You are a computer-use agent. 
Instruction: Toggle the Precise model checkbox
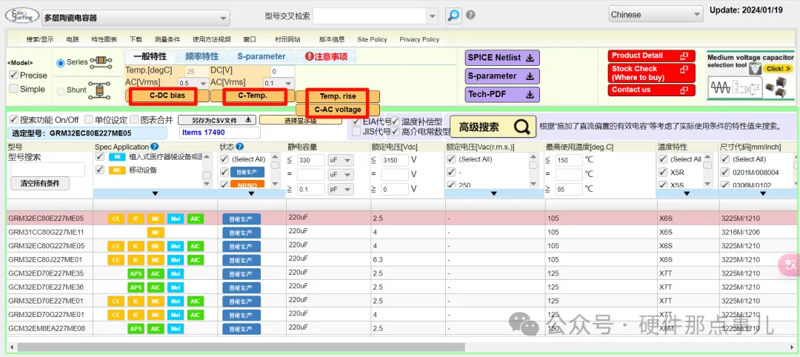[x=14, y=75]
